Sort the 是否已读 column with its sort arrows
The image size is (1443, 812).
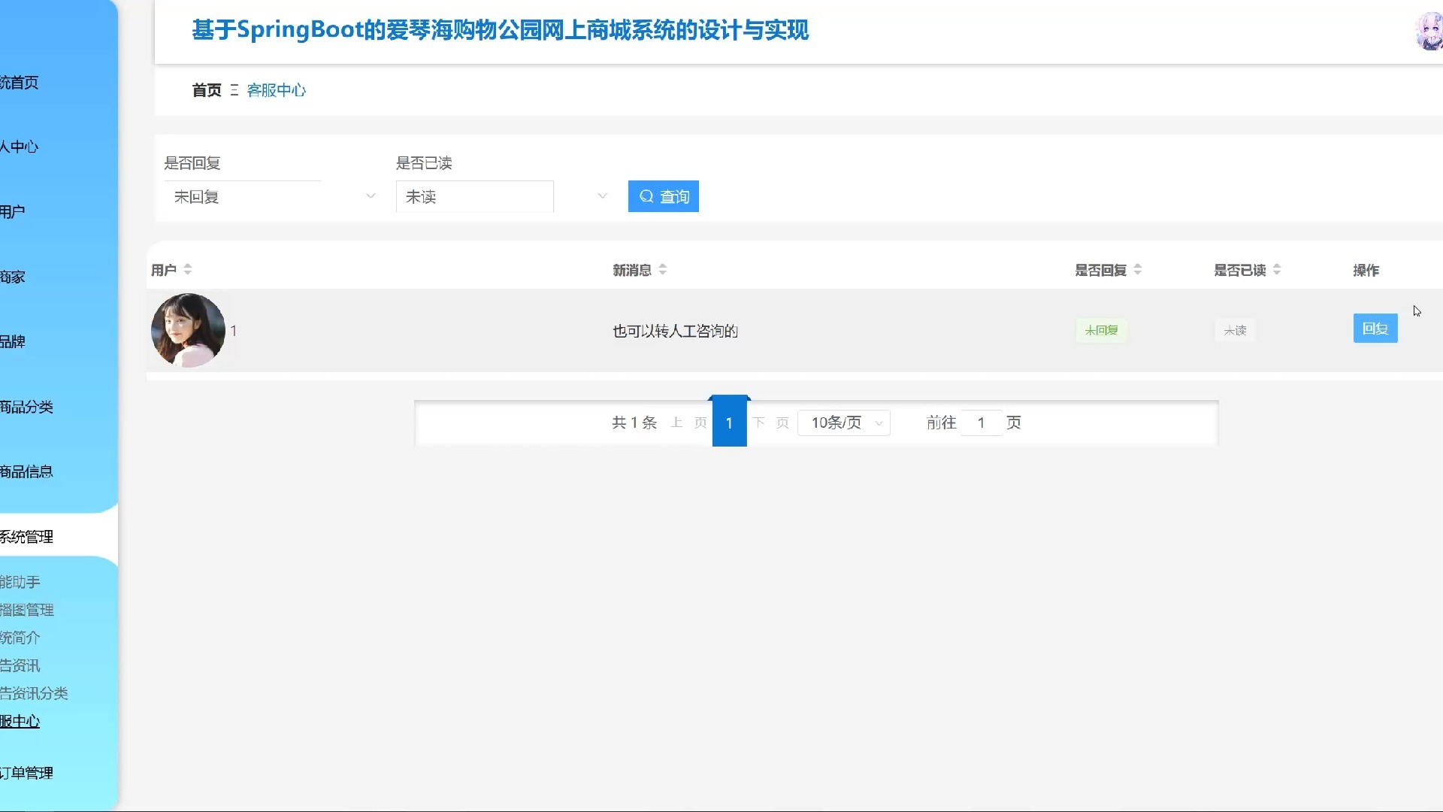pyautogui.click(x=1277, y=269)
